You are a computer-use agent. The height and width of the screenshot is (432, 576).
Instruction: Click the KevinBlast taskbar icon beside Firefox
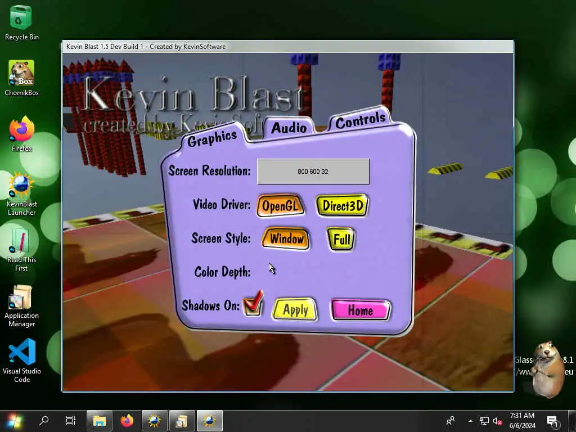point(155,421)
